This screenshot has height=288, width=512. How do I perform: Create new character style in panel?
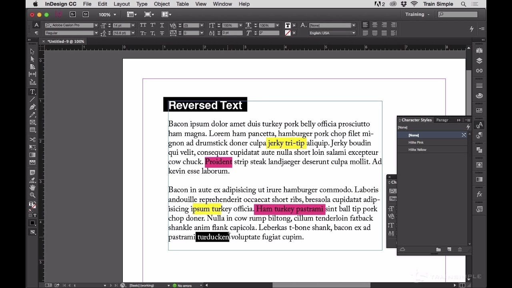[x=449, y=250]
